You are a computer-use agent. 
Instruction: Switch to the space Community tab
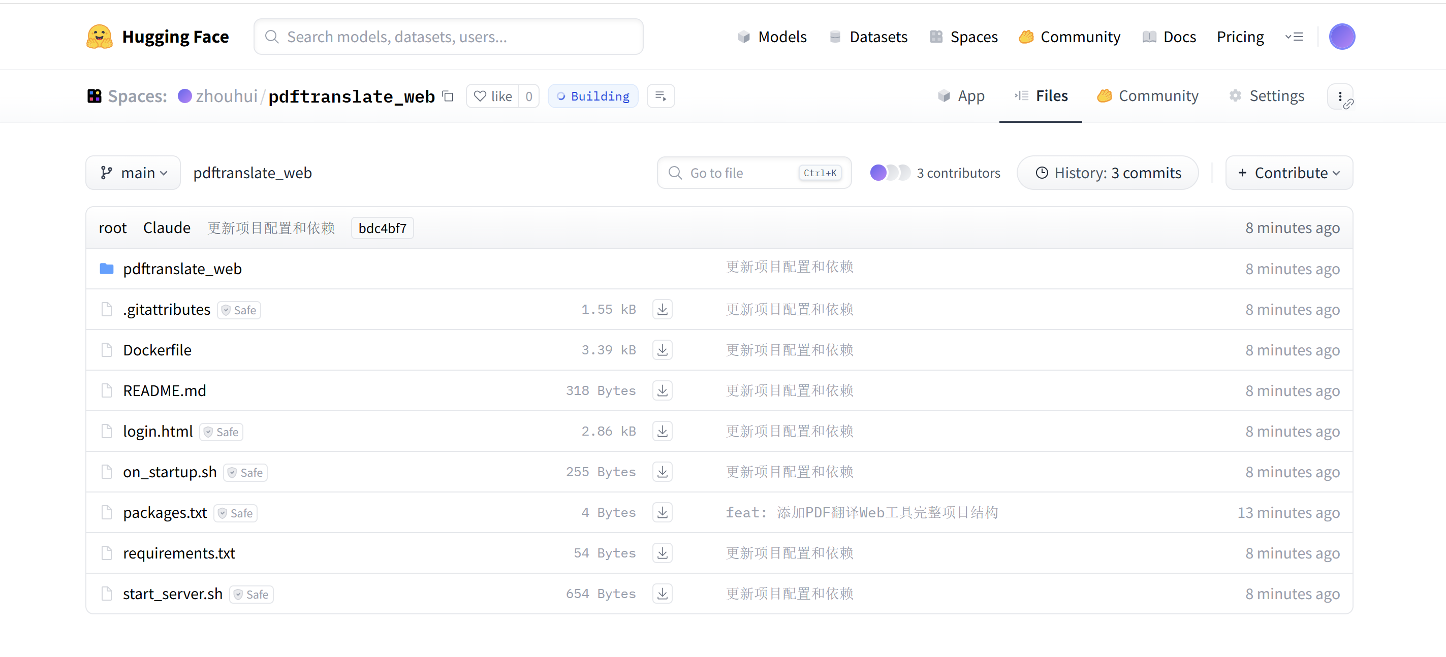coord(1148,96)
